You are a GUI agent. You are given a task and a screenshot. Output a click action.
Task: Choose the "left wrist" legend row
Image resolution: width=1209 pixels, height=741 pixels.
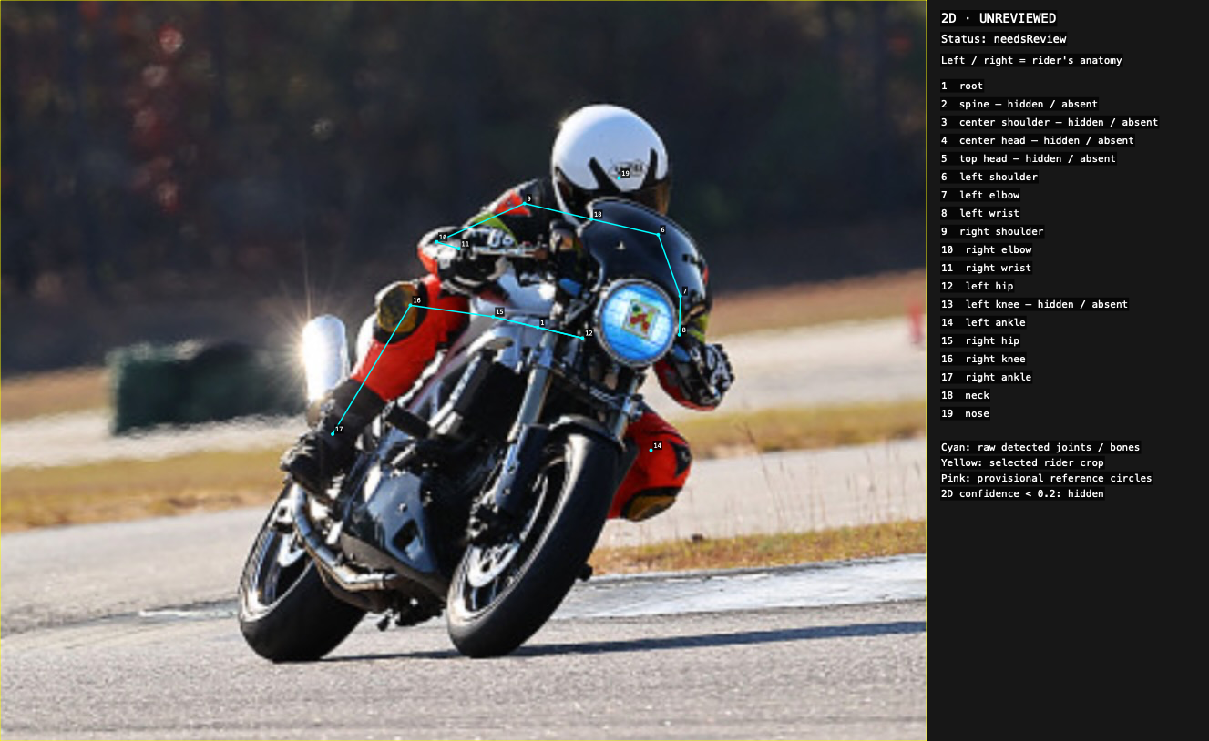pyautogui.click(x=980, y=213)
